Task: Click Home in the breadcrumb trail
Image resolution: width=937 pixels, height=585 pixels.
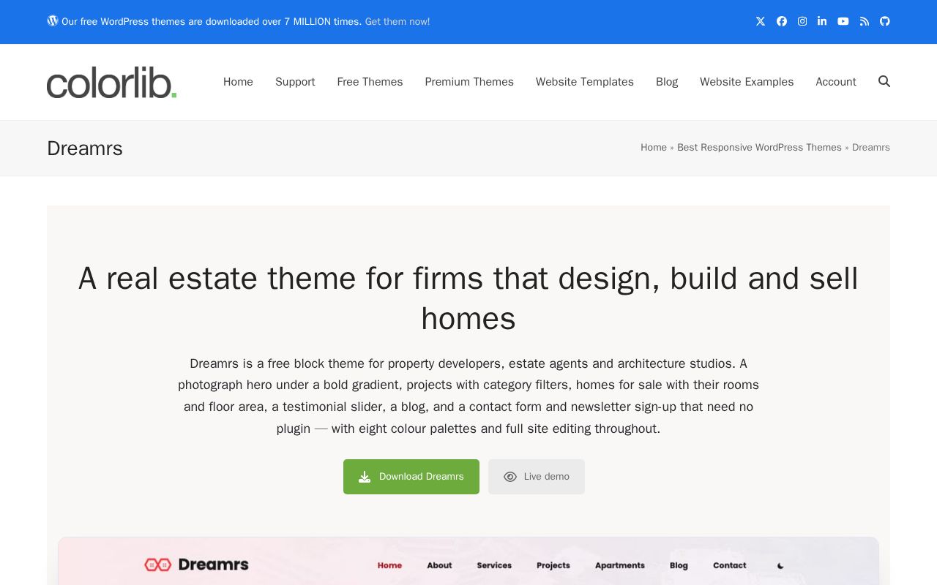Action: pyautogui.click(x=654, y=148)
